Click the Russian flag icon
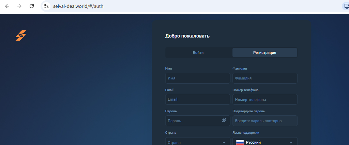Viewport: 349px width, 145px height. pyautogui.click(x=240, y=142)
